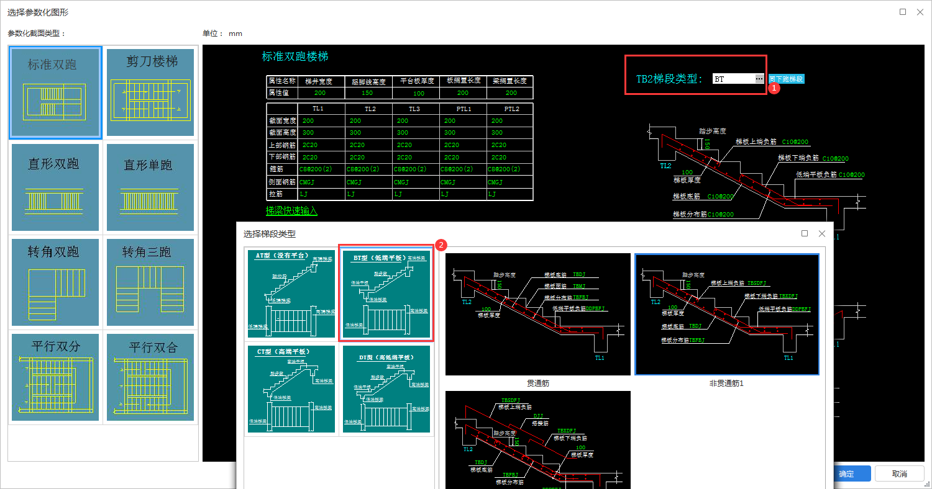Edit TL1 箍筋 value C8@200(2)
The image size is (932, 489).
315,169
